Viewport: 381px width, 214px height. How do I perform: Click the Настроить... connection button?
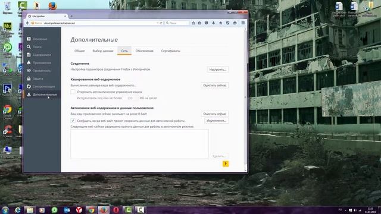click(217, 70)
